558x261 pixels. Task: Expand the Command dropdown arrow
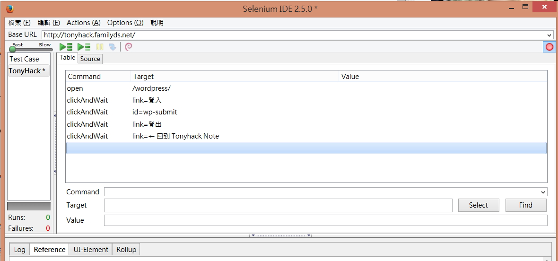coord(543,192)
